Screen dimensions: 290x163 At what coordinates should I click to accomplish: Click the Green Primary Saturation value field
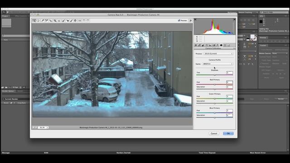[230, 101]
